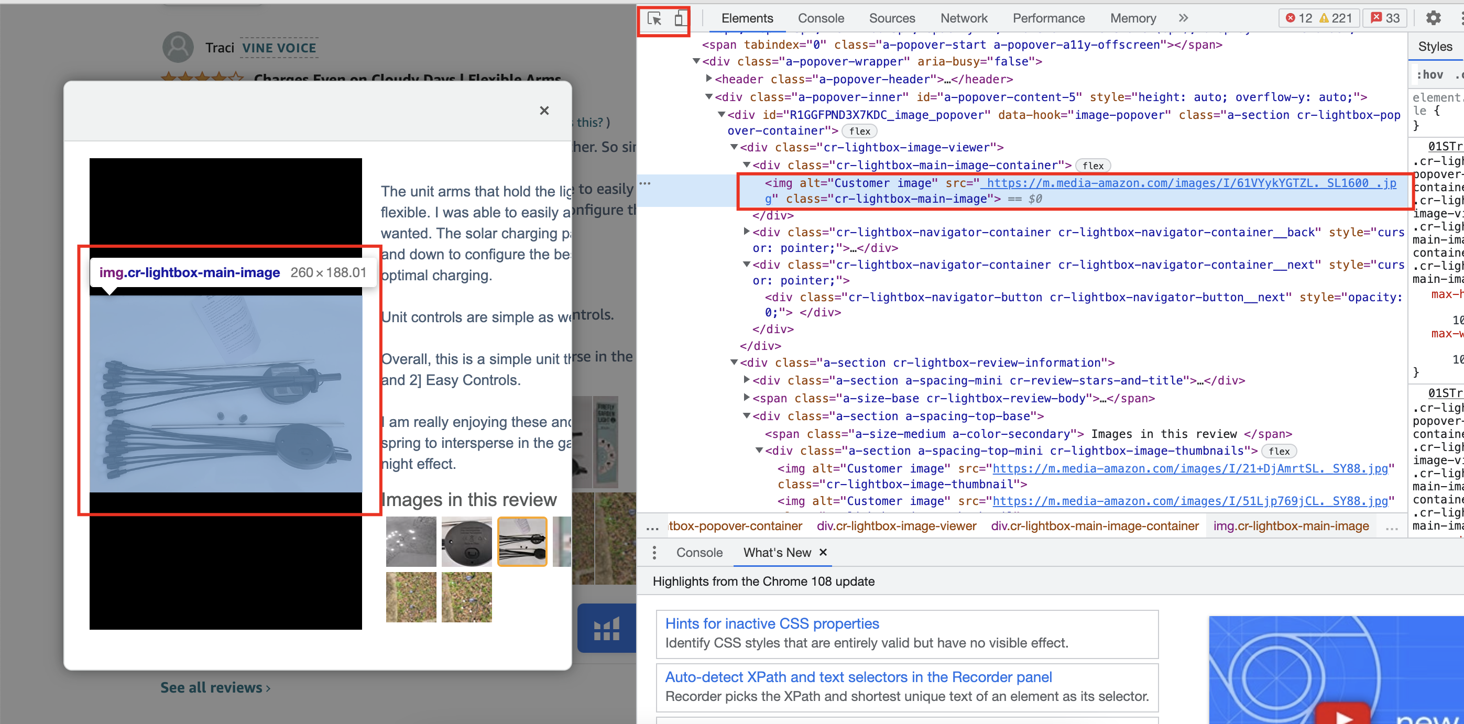This screenshot has height=724, width=1464.
Task: Show more DevTools tabs chevron
Action: (x=1183, y=18)
